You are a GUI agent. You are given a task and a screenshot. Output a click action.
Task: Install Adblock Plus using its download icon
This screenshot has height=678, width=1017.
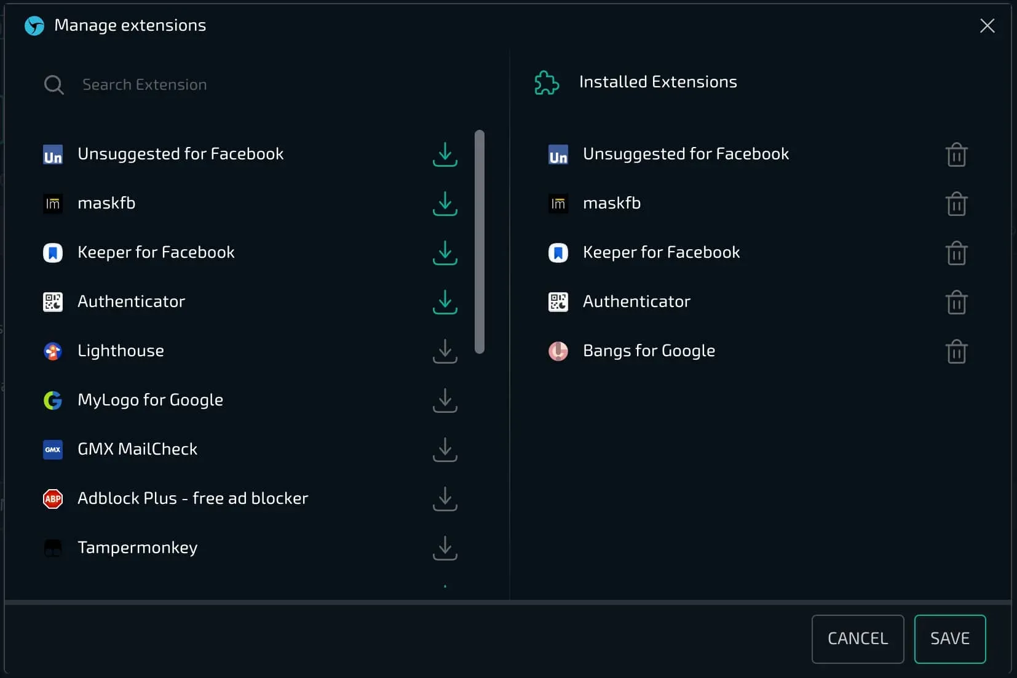coord(445,498)
